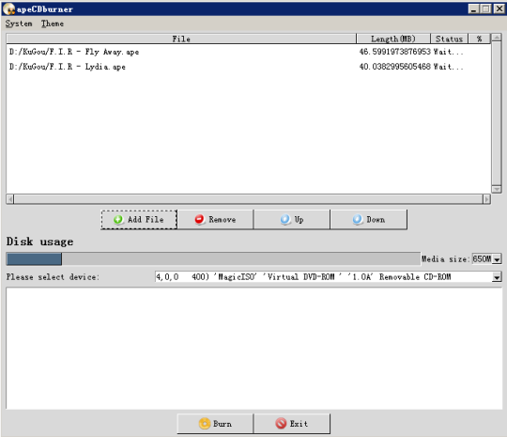Click the Disk usage progress bar
The height and width of the screenshot is (437, 507).
pyautogui.click(x=213, y=259)
